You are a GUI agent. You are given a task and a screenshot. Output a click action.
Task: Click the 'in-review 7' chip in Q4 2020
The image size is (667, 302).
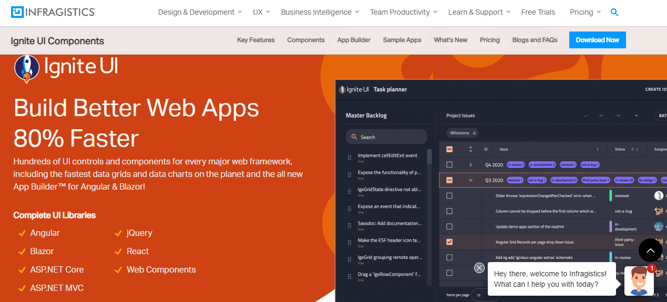(516, 164)
